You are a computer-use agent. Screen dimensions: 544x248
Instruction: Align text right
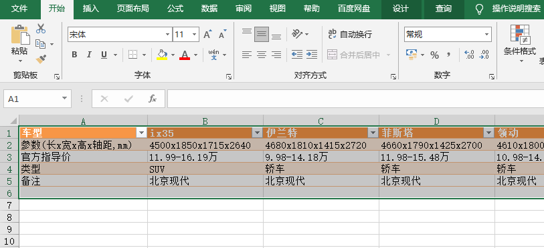click(276, 55)
